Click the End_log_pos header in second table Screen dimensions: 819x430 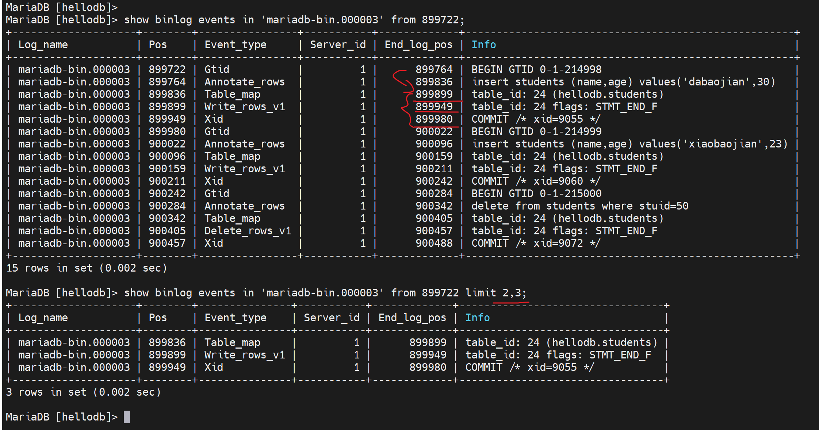(x=412, y=318)
